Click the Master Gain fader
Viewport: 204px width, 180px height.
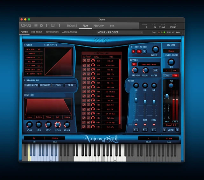[167, 96]
